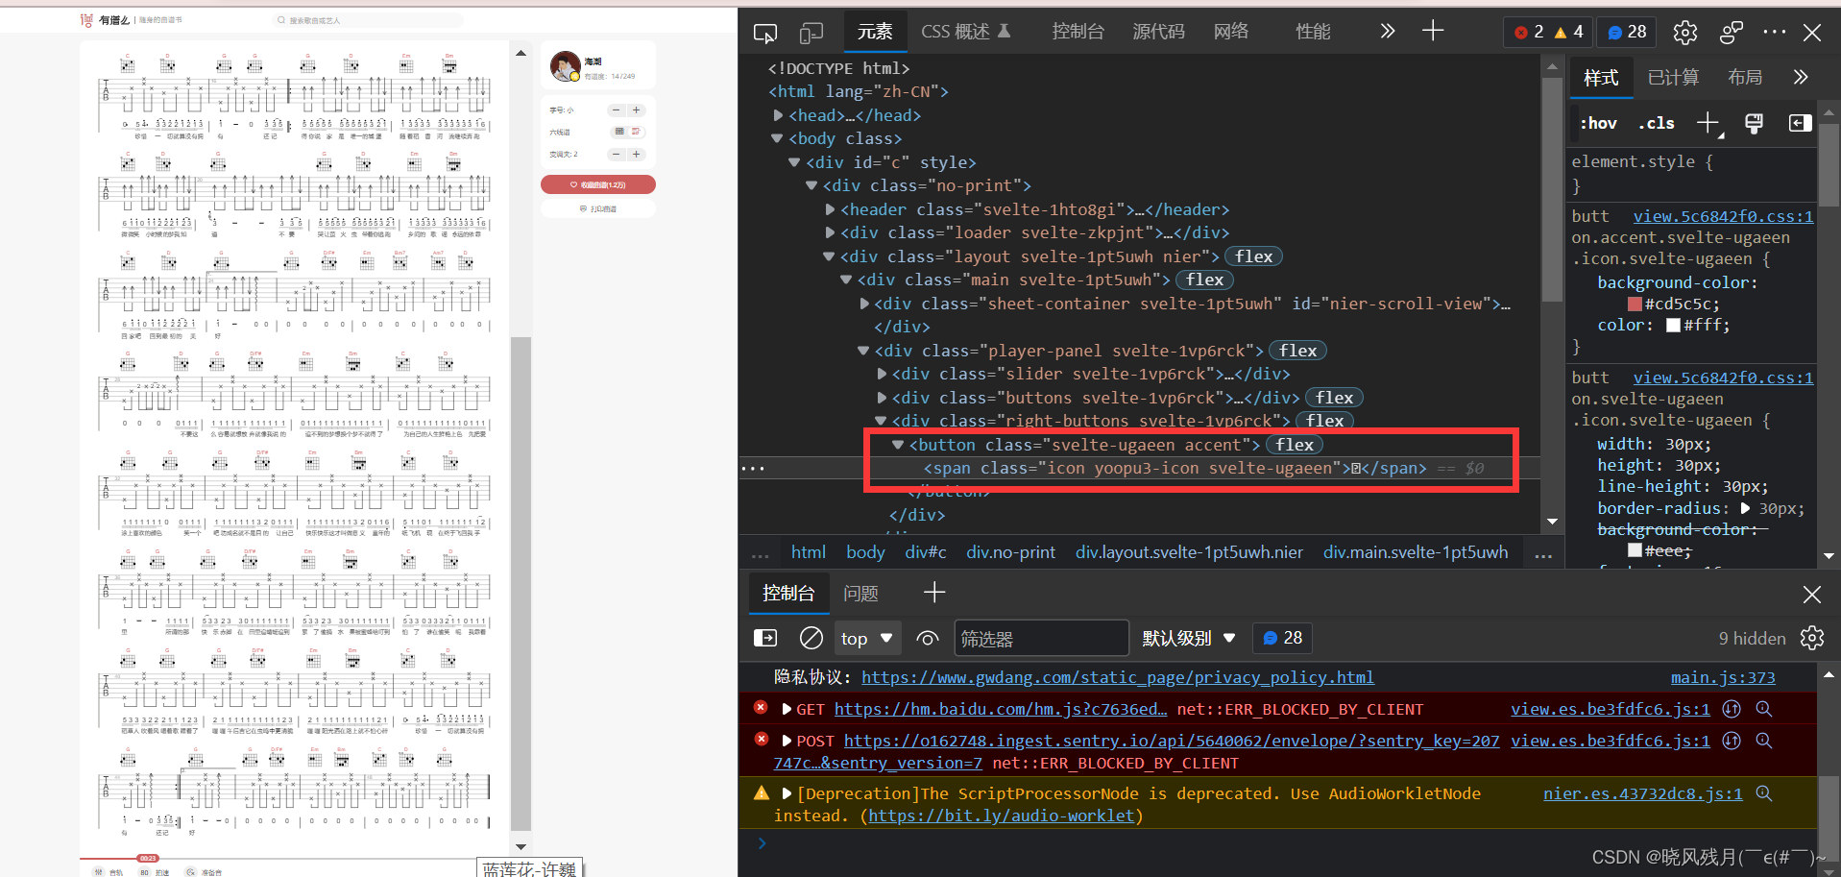
Task: Click the song search box at the page top
Action: (x=368, y=19)
